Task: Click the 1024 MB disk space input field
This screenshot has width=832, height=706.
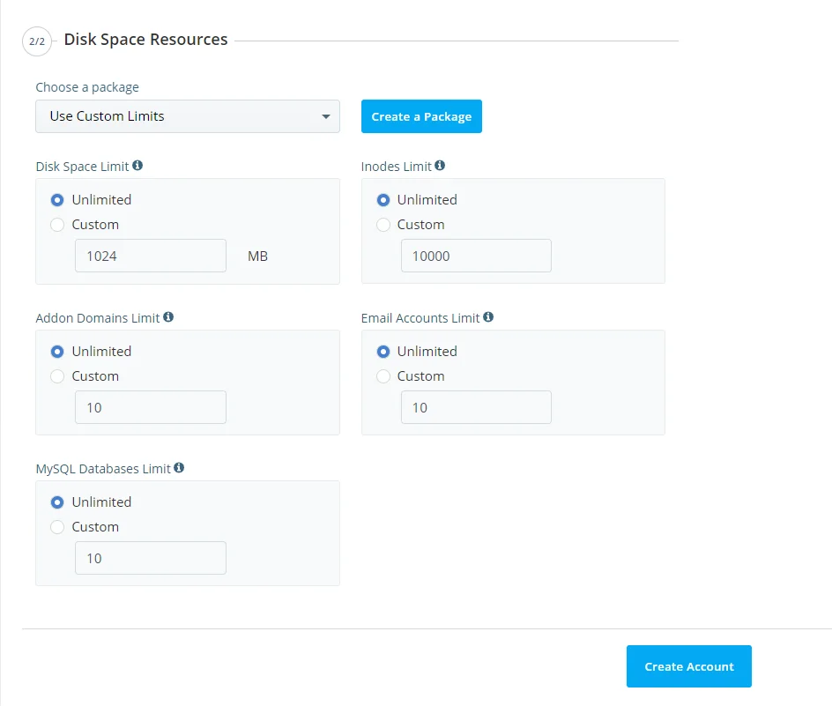Action: 150,256
